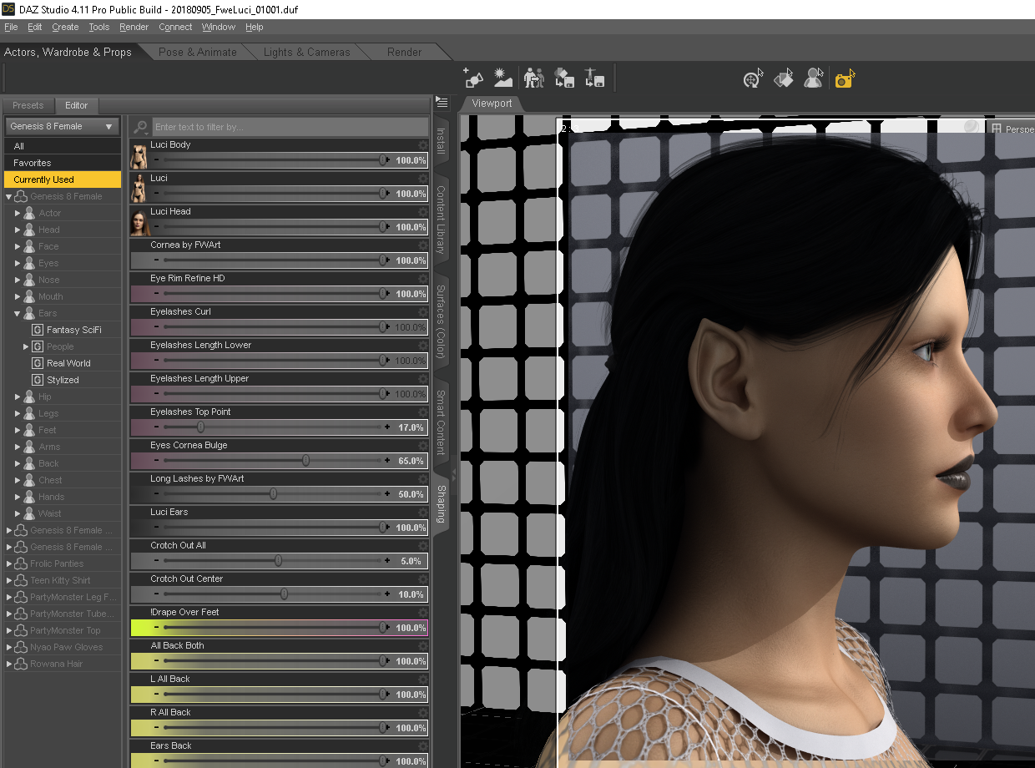Expand the Actor category

pos(18,214)
